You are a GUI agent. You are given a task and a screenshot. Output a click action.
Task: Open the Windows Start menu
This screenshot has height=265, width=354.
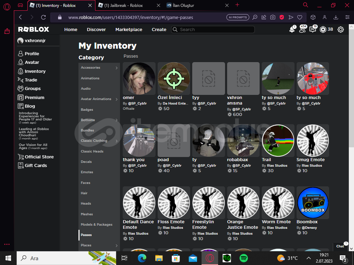pyautogui.click(x=8, y=258)
